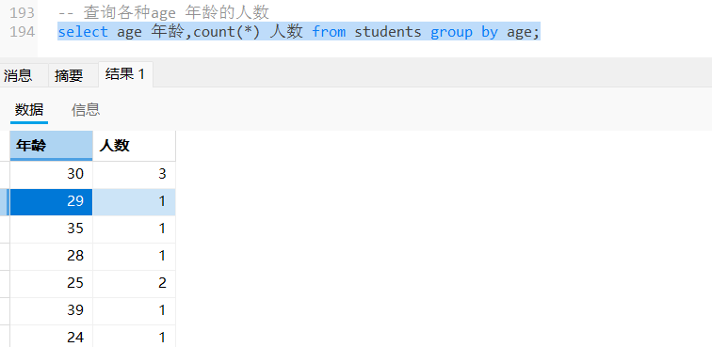Click line number 193 in the gutter
The height and width of the screenshot is (347, 712).
pyautogui.click(x=23, y=13)
